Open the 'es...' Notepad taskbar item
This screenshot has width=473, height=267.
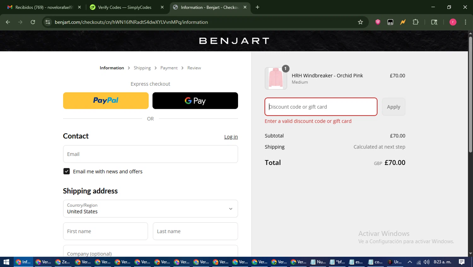(x=356, y=262)
